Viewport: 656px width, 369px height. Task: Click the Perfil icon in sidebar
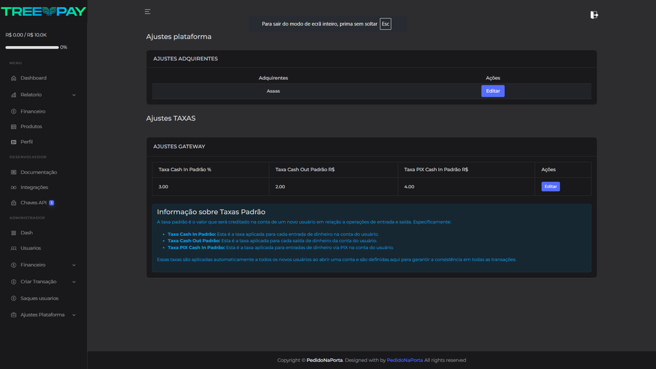click(14, 142)
